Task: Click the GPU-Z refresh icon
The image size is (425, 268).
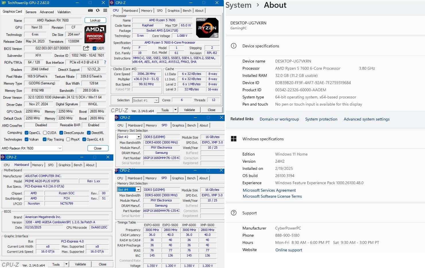Action: (x=98, y=10)
